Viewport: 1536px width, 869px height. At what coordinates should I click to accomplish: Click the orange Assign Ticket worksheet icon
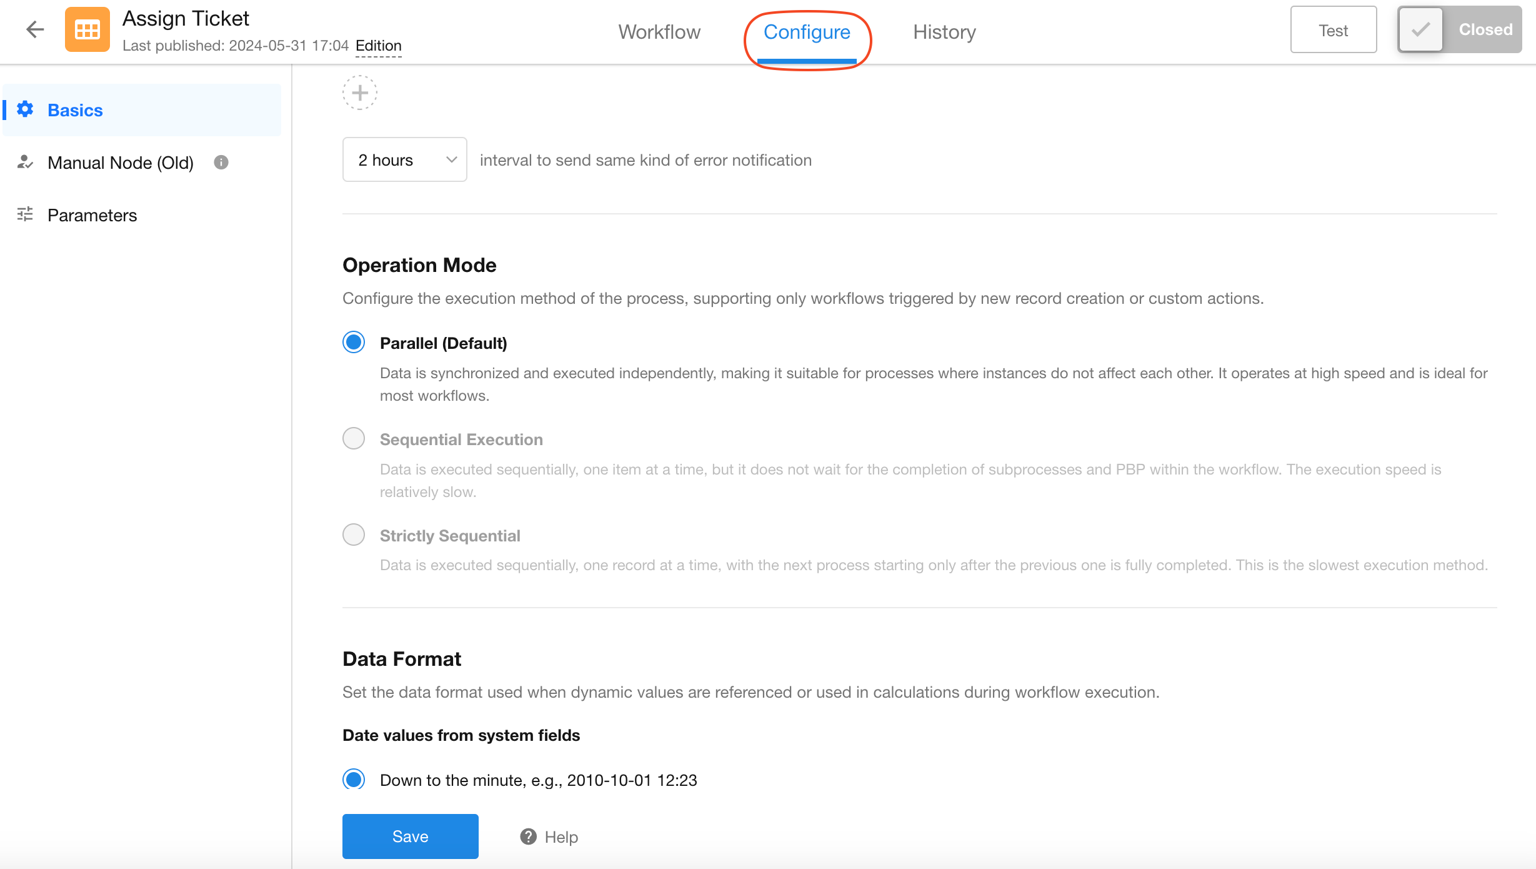tap(87, 29)
